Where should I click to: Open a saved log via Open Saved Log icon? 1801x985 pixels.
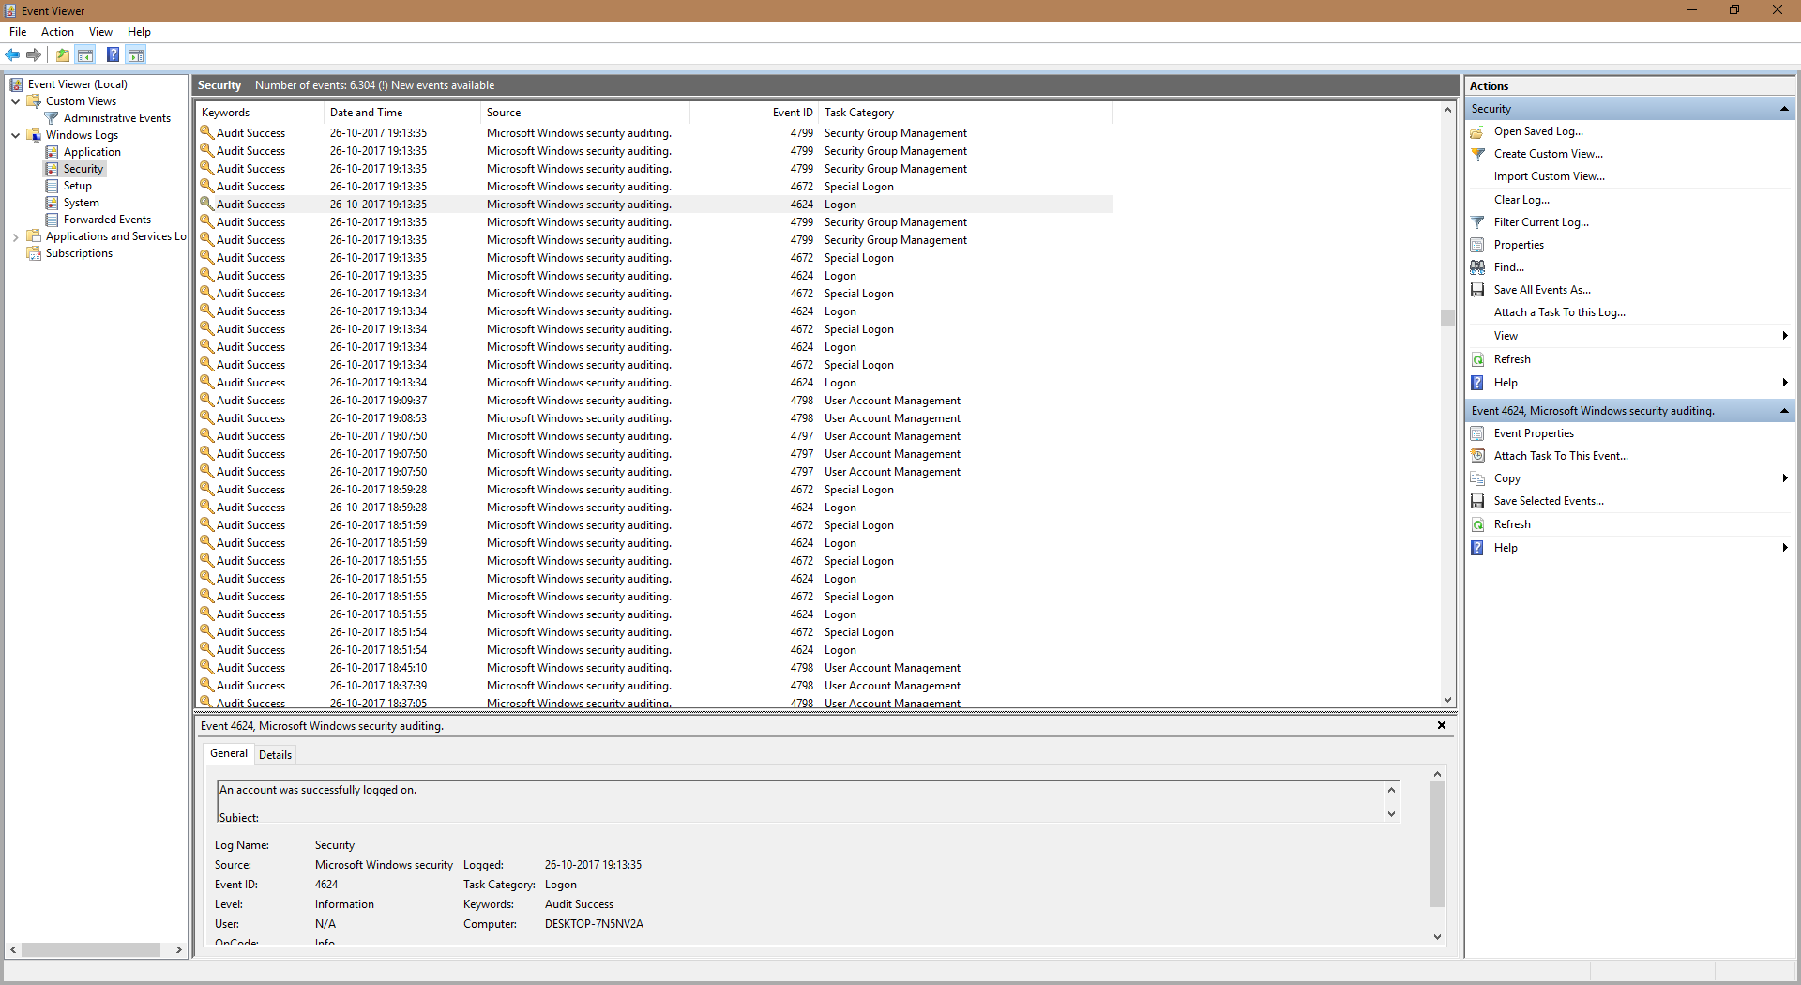click(x=1478, y=131)
